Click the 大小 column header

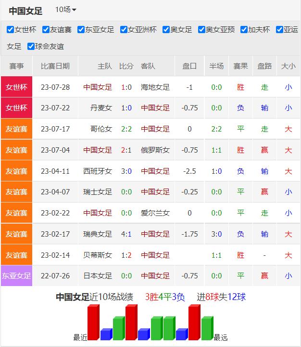click(x=288, y=66)
